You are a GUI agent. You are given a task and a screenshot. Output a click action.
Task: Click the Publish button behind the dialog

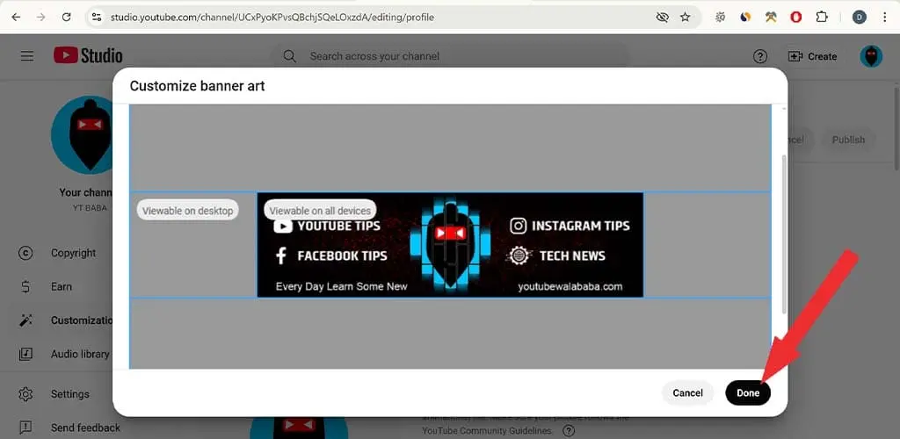[848, 140]
